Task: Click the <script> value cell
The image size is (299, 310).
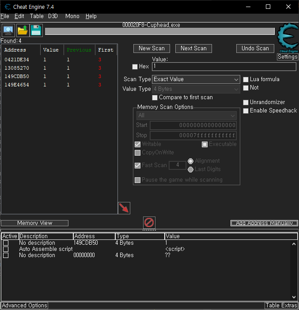Action: 175,249
